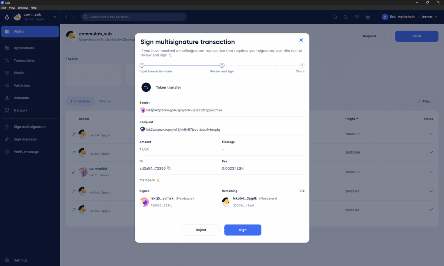This screenshot has height=266, width=444.
Task: Click the Reject button
Action: click(x=201, y=230)
